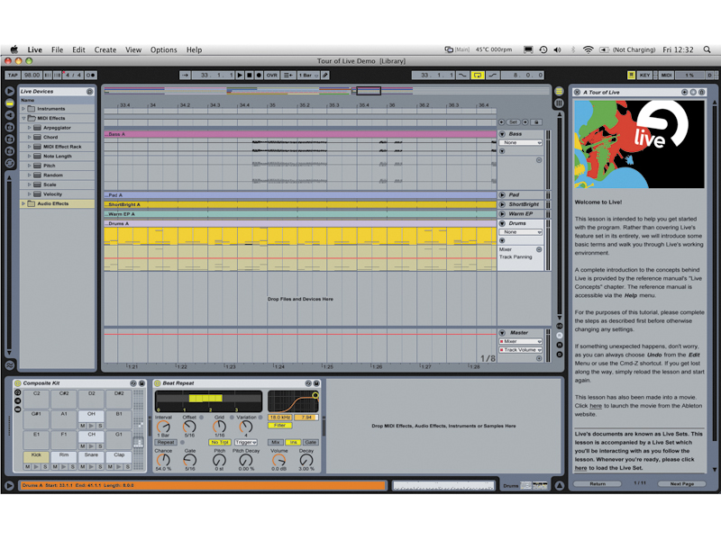This screenshot has width=721, height=540.
Task: Select the Note Length device
Action: point(57,156)
